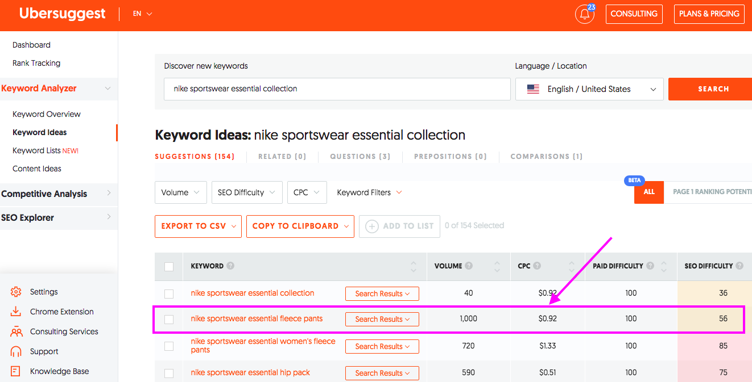Switch to the Prepositions (0) tab

click(x=451, y=157)
